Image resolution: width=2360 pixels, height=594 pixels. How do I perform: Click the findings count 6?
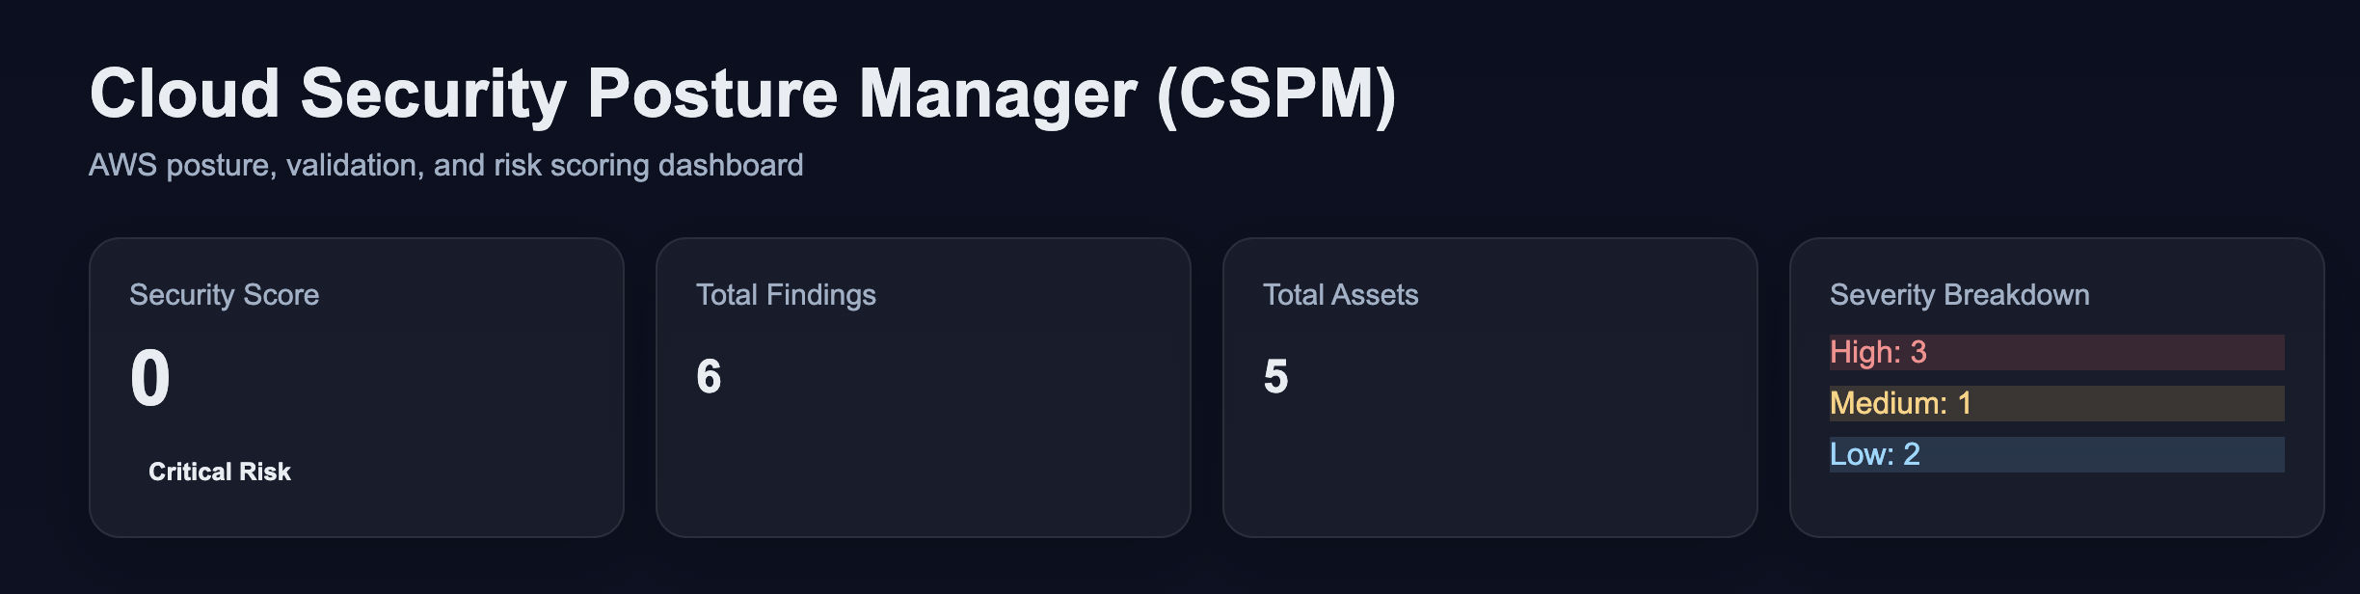[x=709, y=377]
